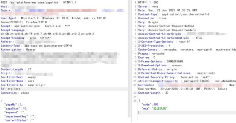Viewport: 236px width, 123px height.
Task: Click the HTTP/1.1 500 status line
Action: (x=148, y=3)
